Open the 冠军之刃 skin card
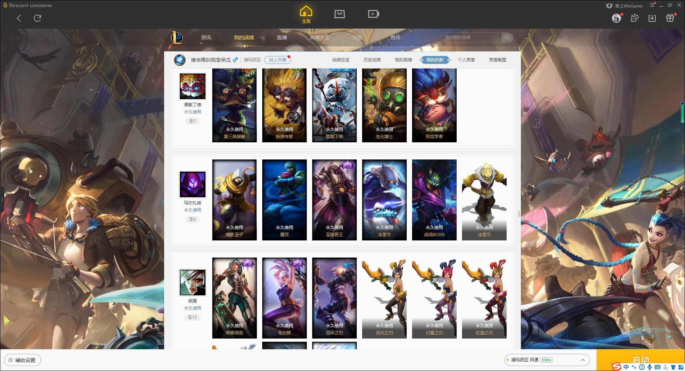 pos(334,298)
